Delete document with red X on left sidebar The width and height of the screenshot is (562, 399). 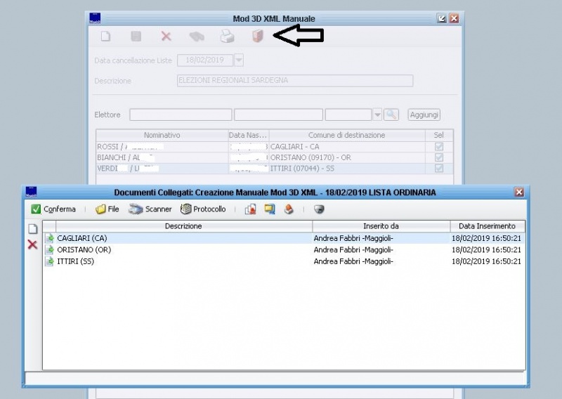[32, 244]
